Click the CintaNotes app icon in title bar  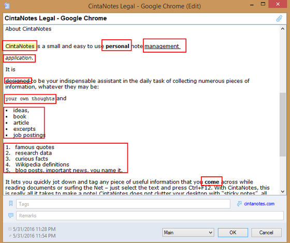[x=7, y=6]
